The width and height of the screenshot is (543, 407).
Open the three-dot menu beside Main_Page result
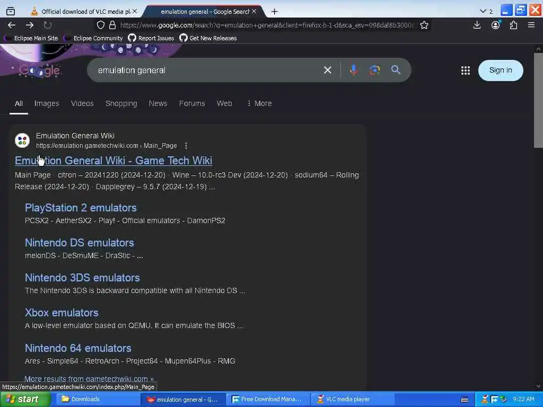tap(186, 146)
